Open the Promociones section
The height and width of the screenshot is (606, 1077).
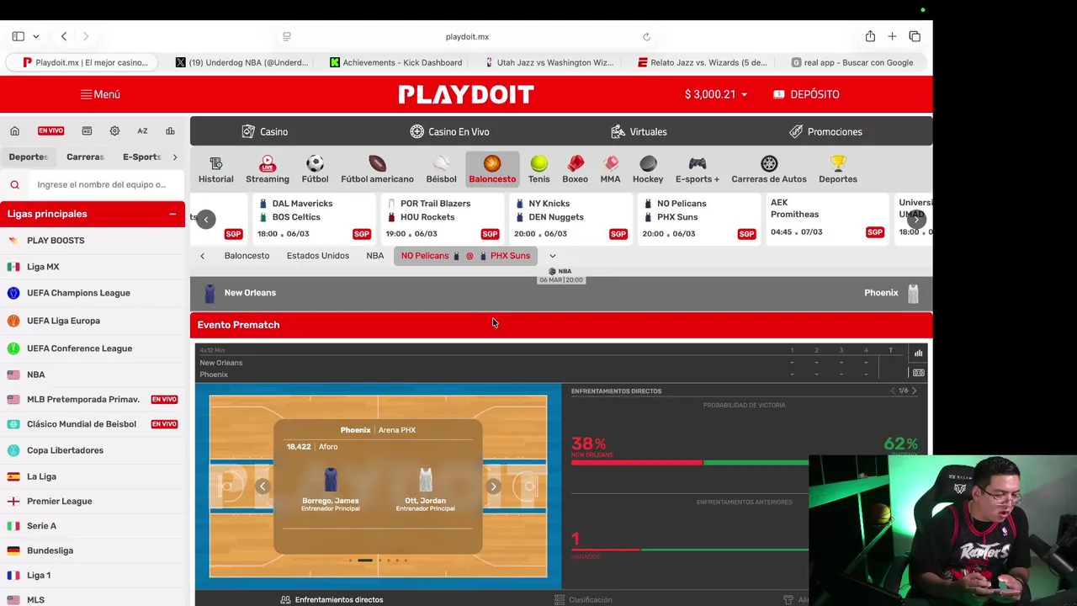pos(825,131)
